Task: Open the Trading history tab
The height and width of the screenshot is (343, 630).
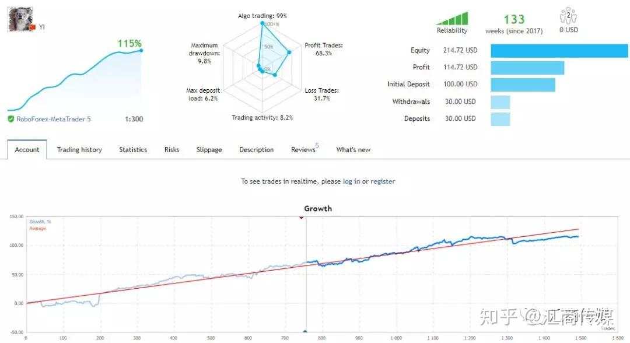Action: [x=79, y=149]
